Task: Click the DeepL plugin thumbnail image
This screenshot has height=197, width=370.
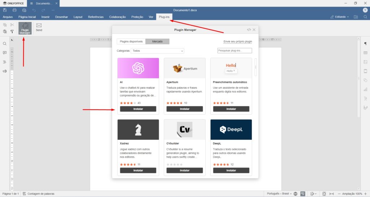Action: pos(231,129)
